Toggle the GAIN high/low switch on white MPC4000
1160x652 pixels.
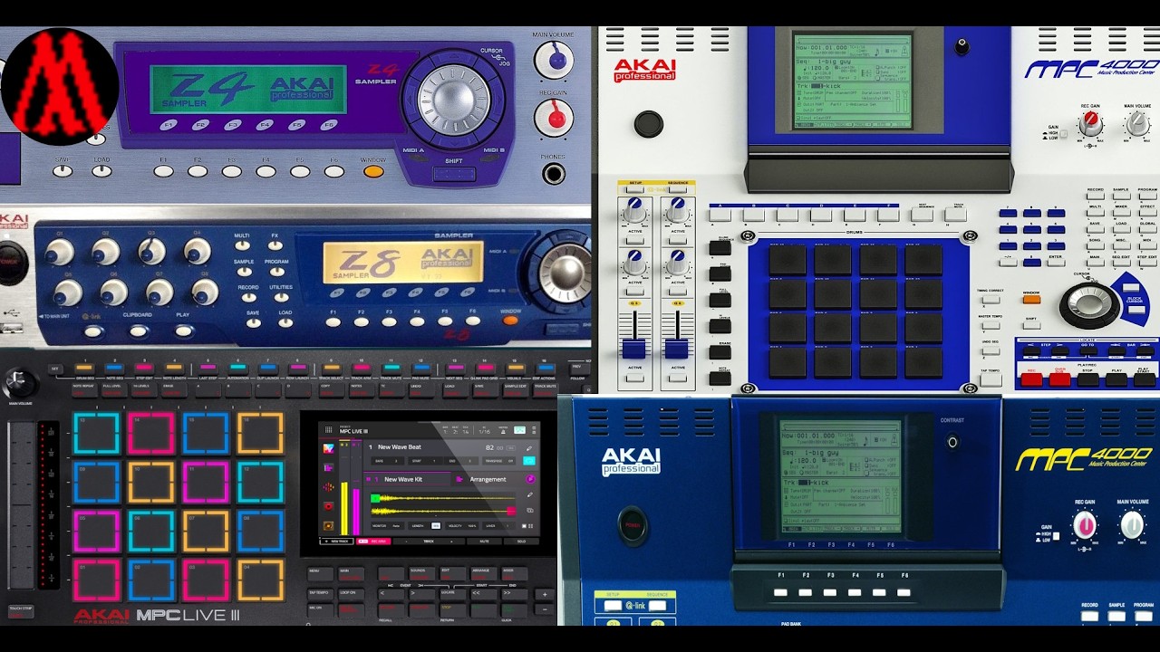pyautogui.click(x=1064, y=134)
